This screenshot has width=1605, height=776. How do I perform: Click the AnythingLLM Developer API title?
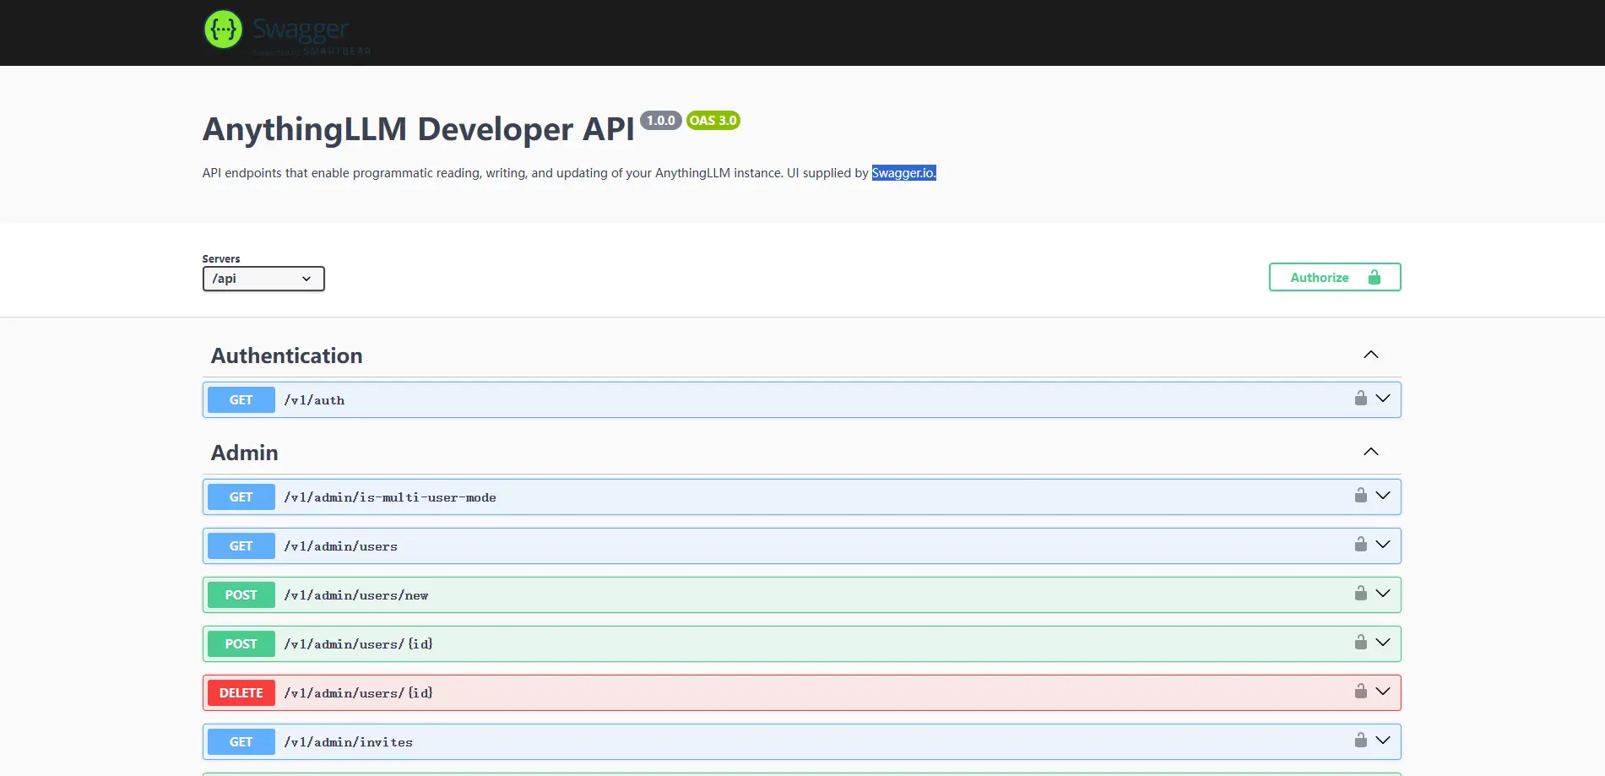click(x=418, y=129)
